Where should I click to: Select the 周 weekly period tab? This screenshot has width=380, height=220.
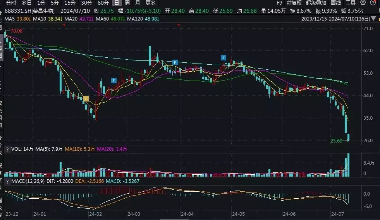coord(127,3)
